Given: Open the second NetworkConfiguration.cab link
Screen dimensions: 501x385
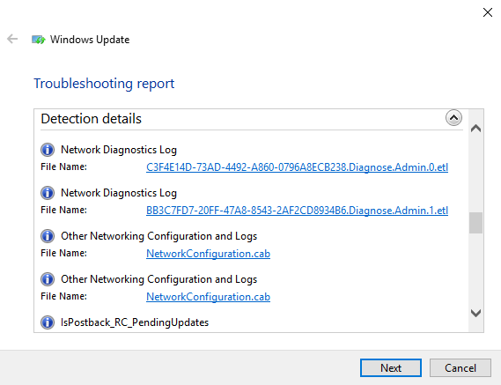Looking at the screenshot, I should pos(209,297).
